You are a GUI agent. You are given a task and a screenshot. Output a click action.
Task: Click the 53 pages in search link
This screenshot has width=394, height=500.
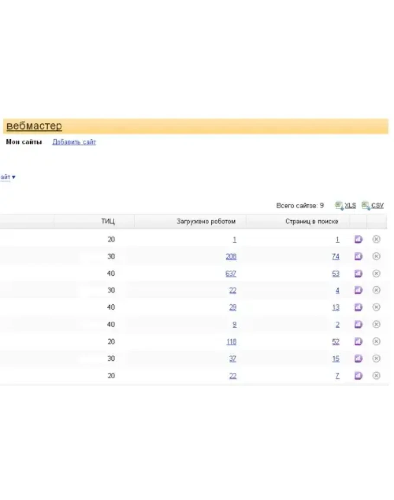[336, 274]
